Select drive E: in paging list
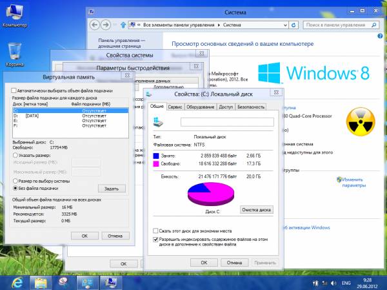 pyautogui.click(x=70, y=121)
